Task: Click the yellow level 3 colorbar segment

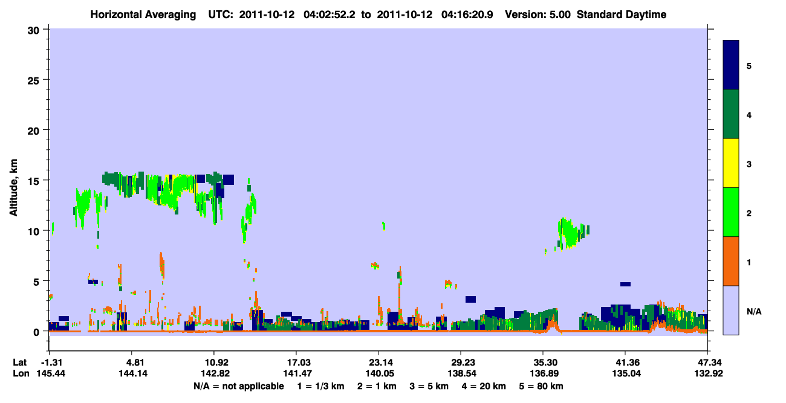Action: tap(731, 163)
